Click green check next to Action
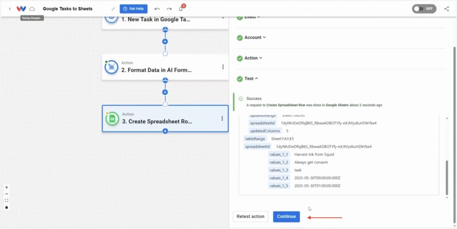The image size is (457, 229). pos(240,58)
